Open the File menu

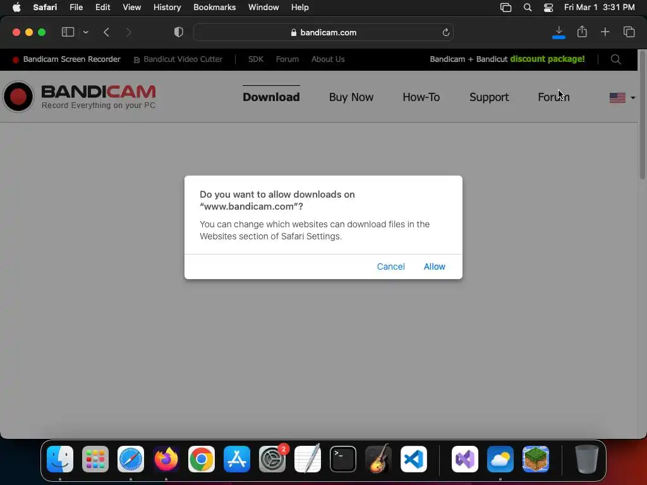[x=76, y=8]
